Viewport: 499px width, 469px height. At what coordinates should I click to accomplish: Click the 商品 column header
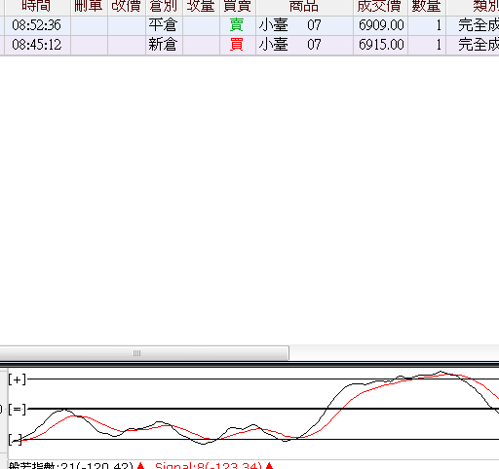point(304,7)
